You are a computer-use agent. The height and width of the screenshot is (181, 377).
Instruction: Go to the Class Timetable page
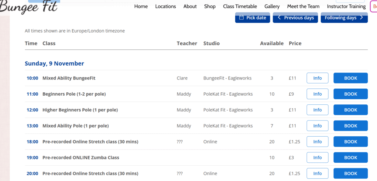tap(240, 6)
